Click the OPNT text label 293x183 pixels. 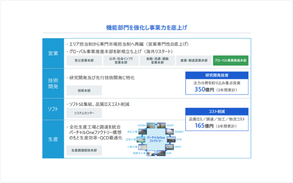[x=178, y=147]
